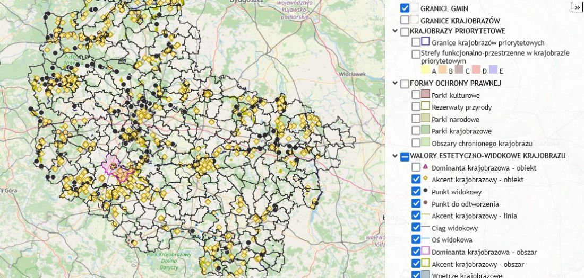Click the lavender zone E swatch
This screenshot has height=278, width=584.
point(493,69)
